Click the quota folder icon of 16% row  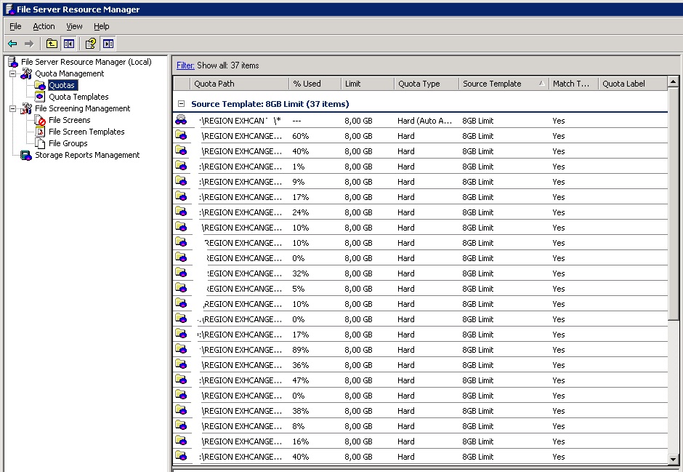point(181,441)
